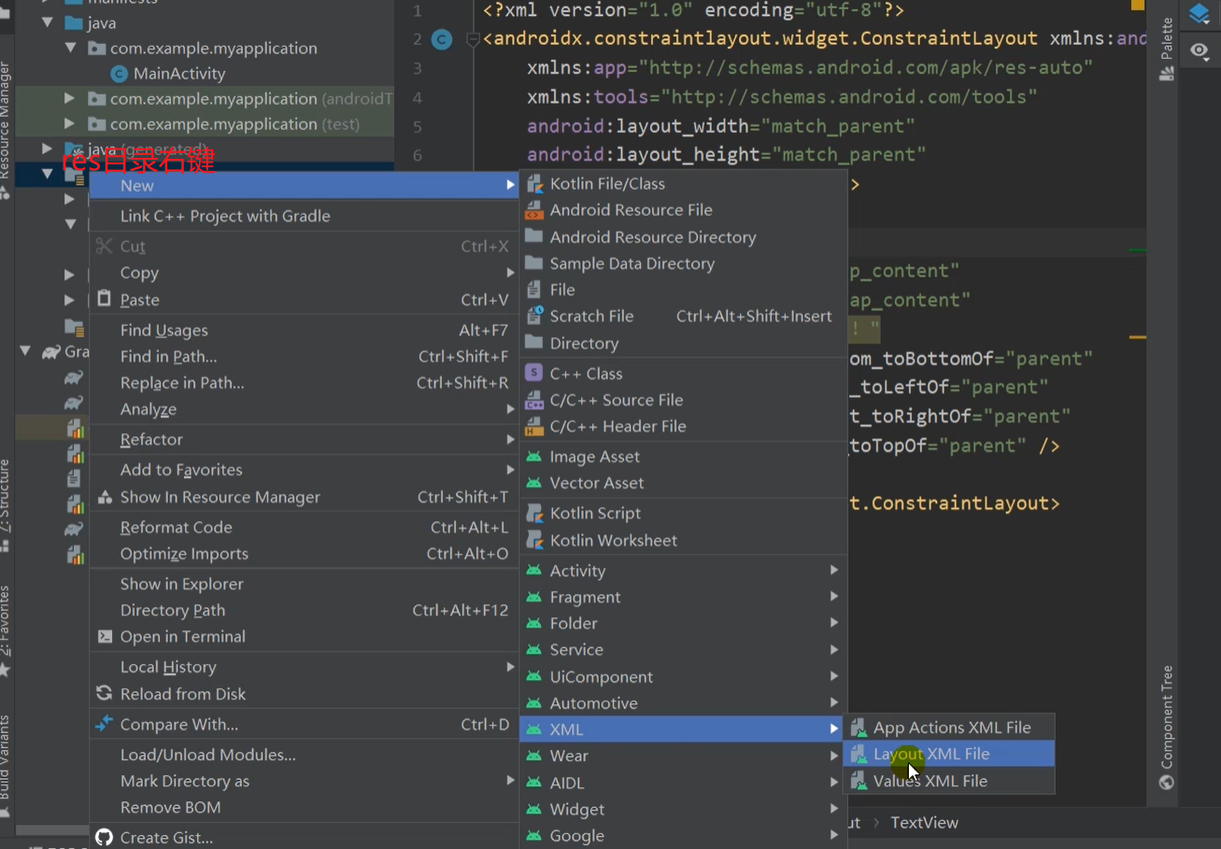The width and height of the screenshot is (1221, 849).
Task: Expand the Folder submenu
Action: (683, 623)
